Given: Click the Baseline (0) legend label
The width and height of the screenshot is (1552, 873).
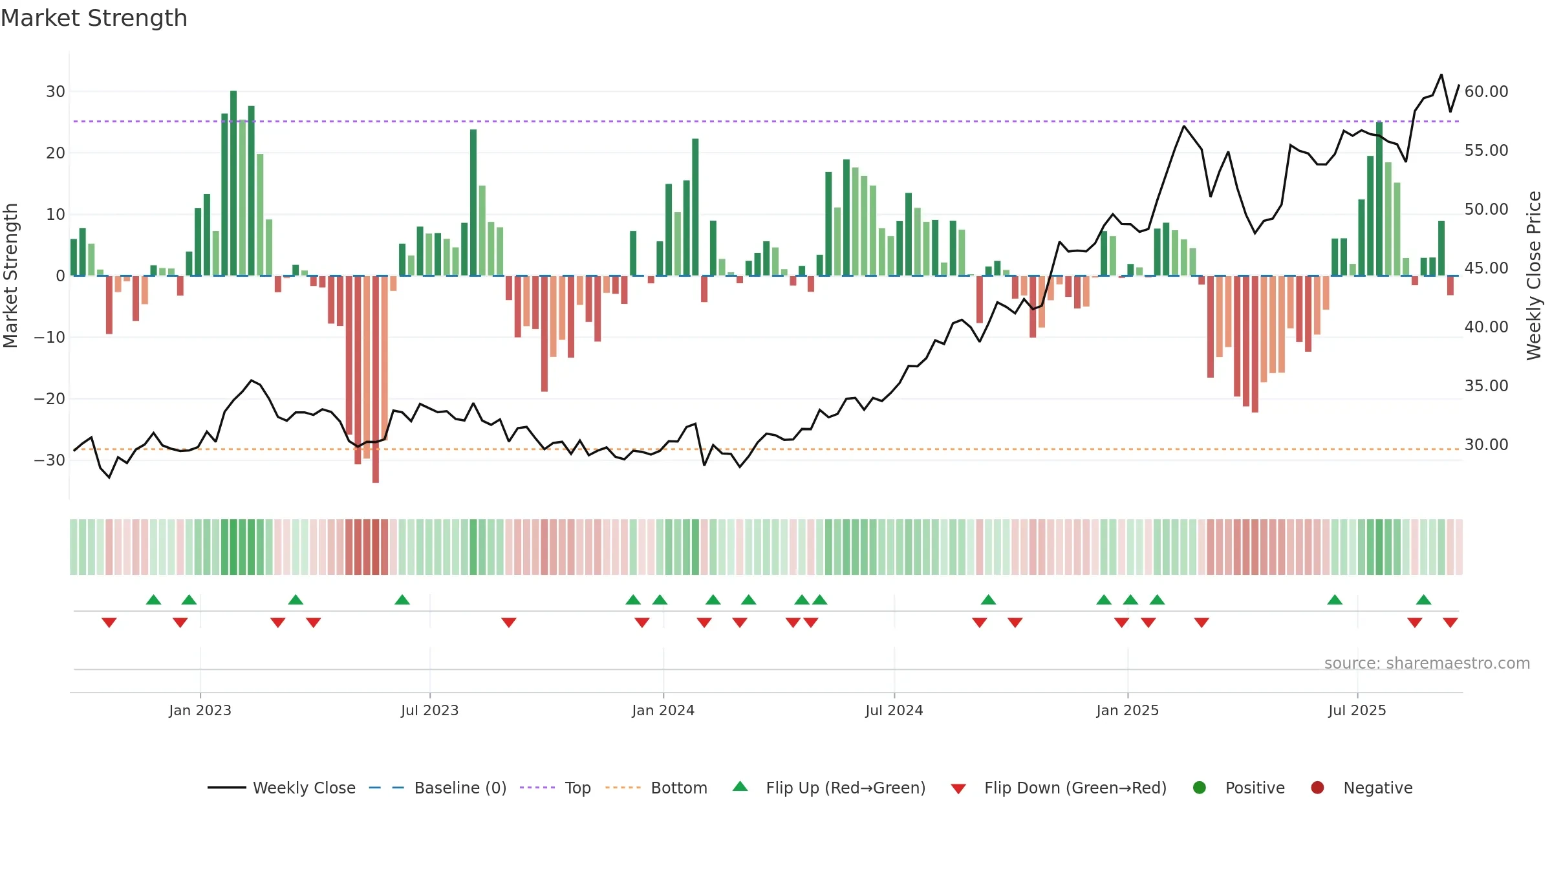Looking at the screenshot, I should tap(460, 788).
